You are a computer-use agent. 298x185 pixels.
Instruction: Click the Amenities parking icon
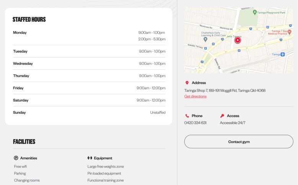point(16,158)
